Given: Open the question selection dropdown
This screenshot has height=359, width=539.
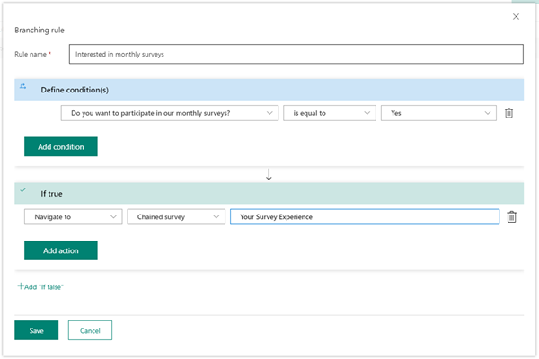Looking at the screenshot, I should tap(169, 113).
